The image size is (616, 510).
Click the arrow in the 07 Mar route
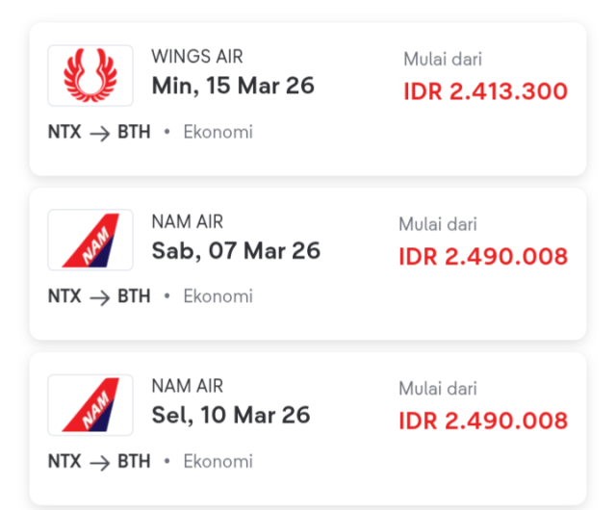pos(100,297)
